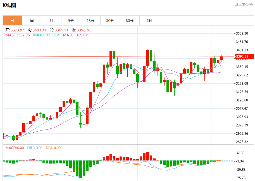Image resolution: width=255 pixels, height=181 pixels.
Task: Click the DEA:0.00 indicator label
Action: (x=53, y=148)
